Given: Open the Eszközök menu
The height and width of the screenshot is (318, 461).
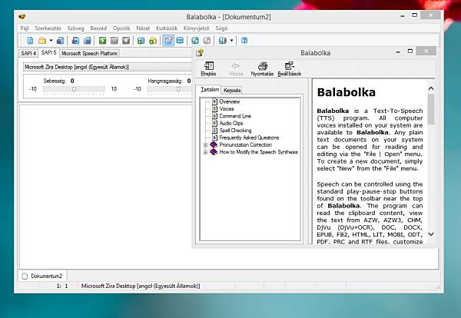Looking at the screenshot, I should click(x=167, y=27).
